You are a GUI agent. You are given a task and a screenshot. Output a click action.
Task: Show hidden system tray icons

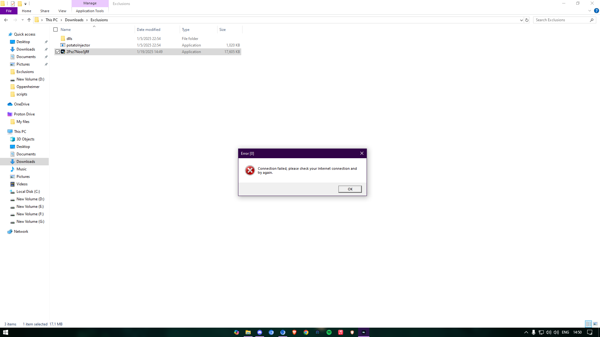526,332
